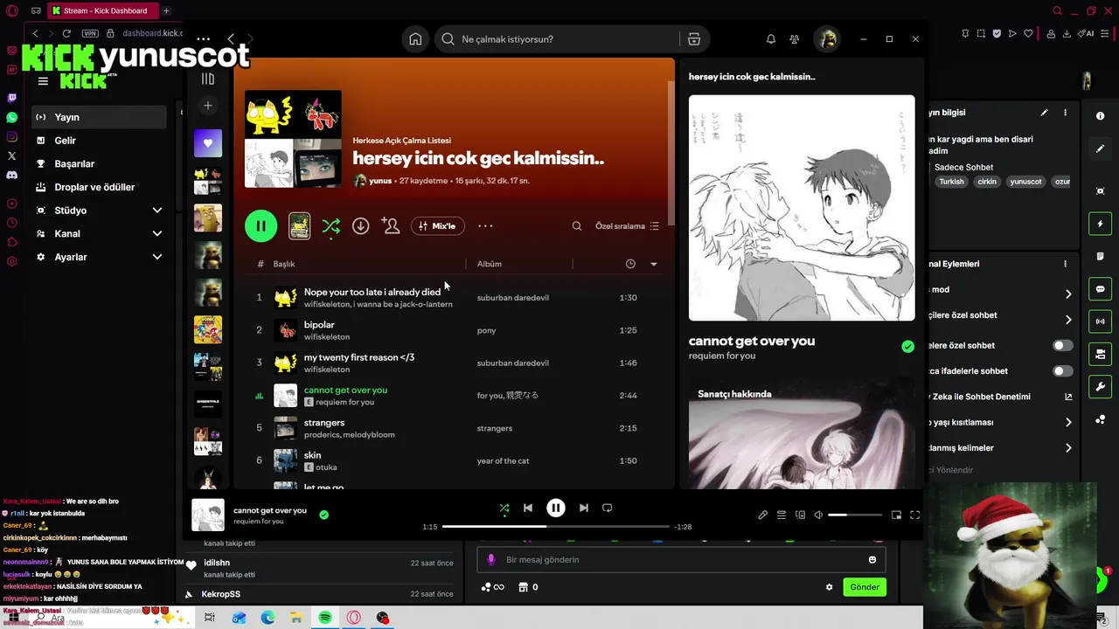Toggle takipçilere özel sohbet switch

[x=1062, y=345]
